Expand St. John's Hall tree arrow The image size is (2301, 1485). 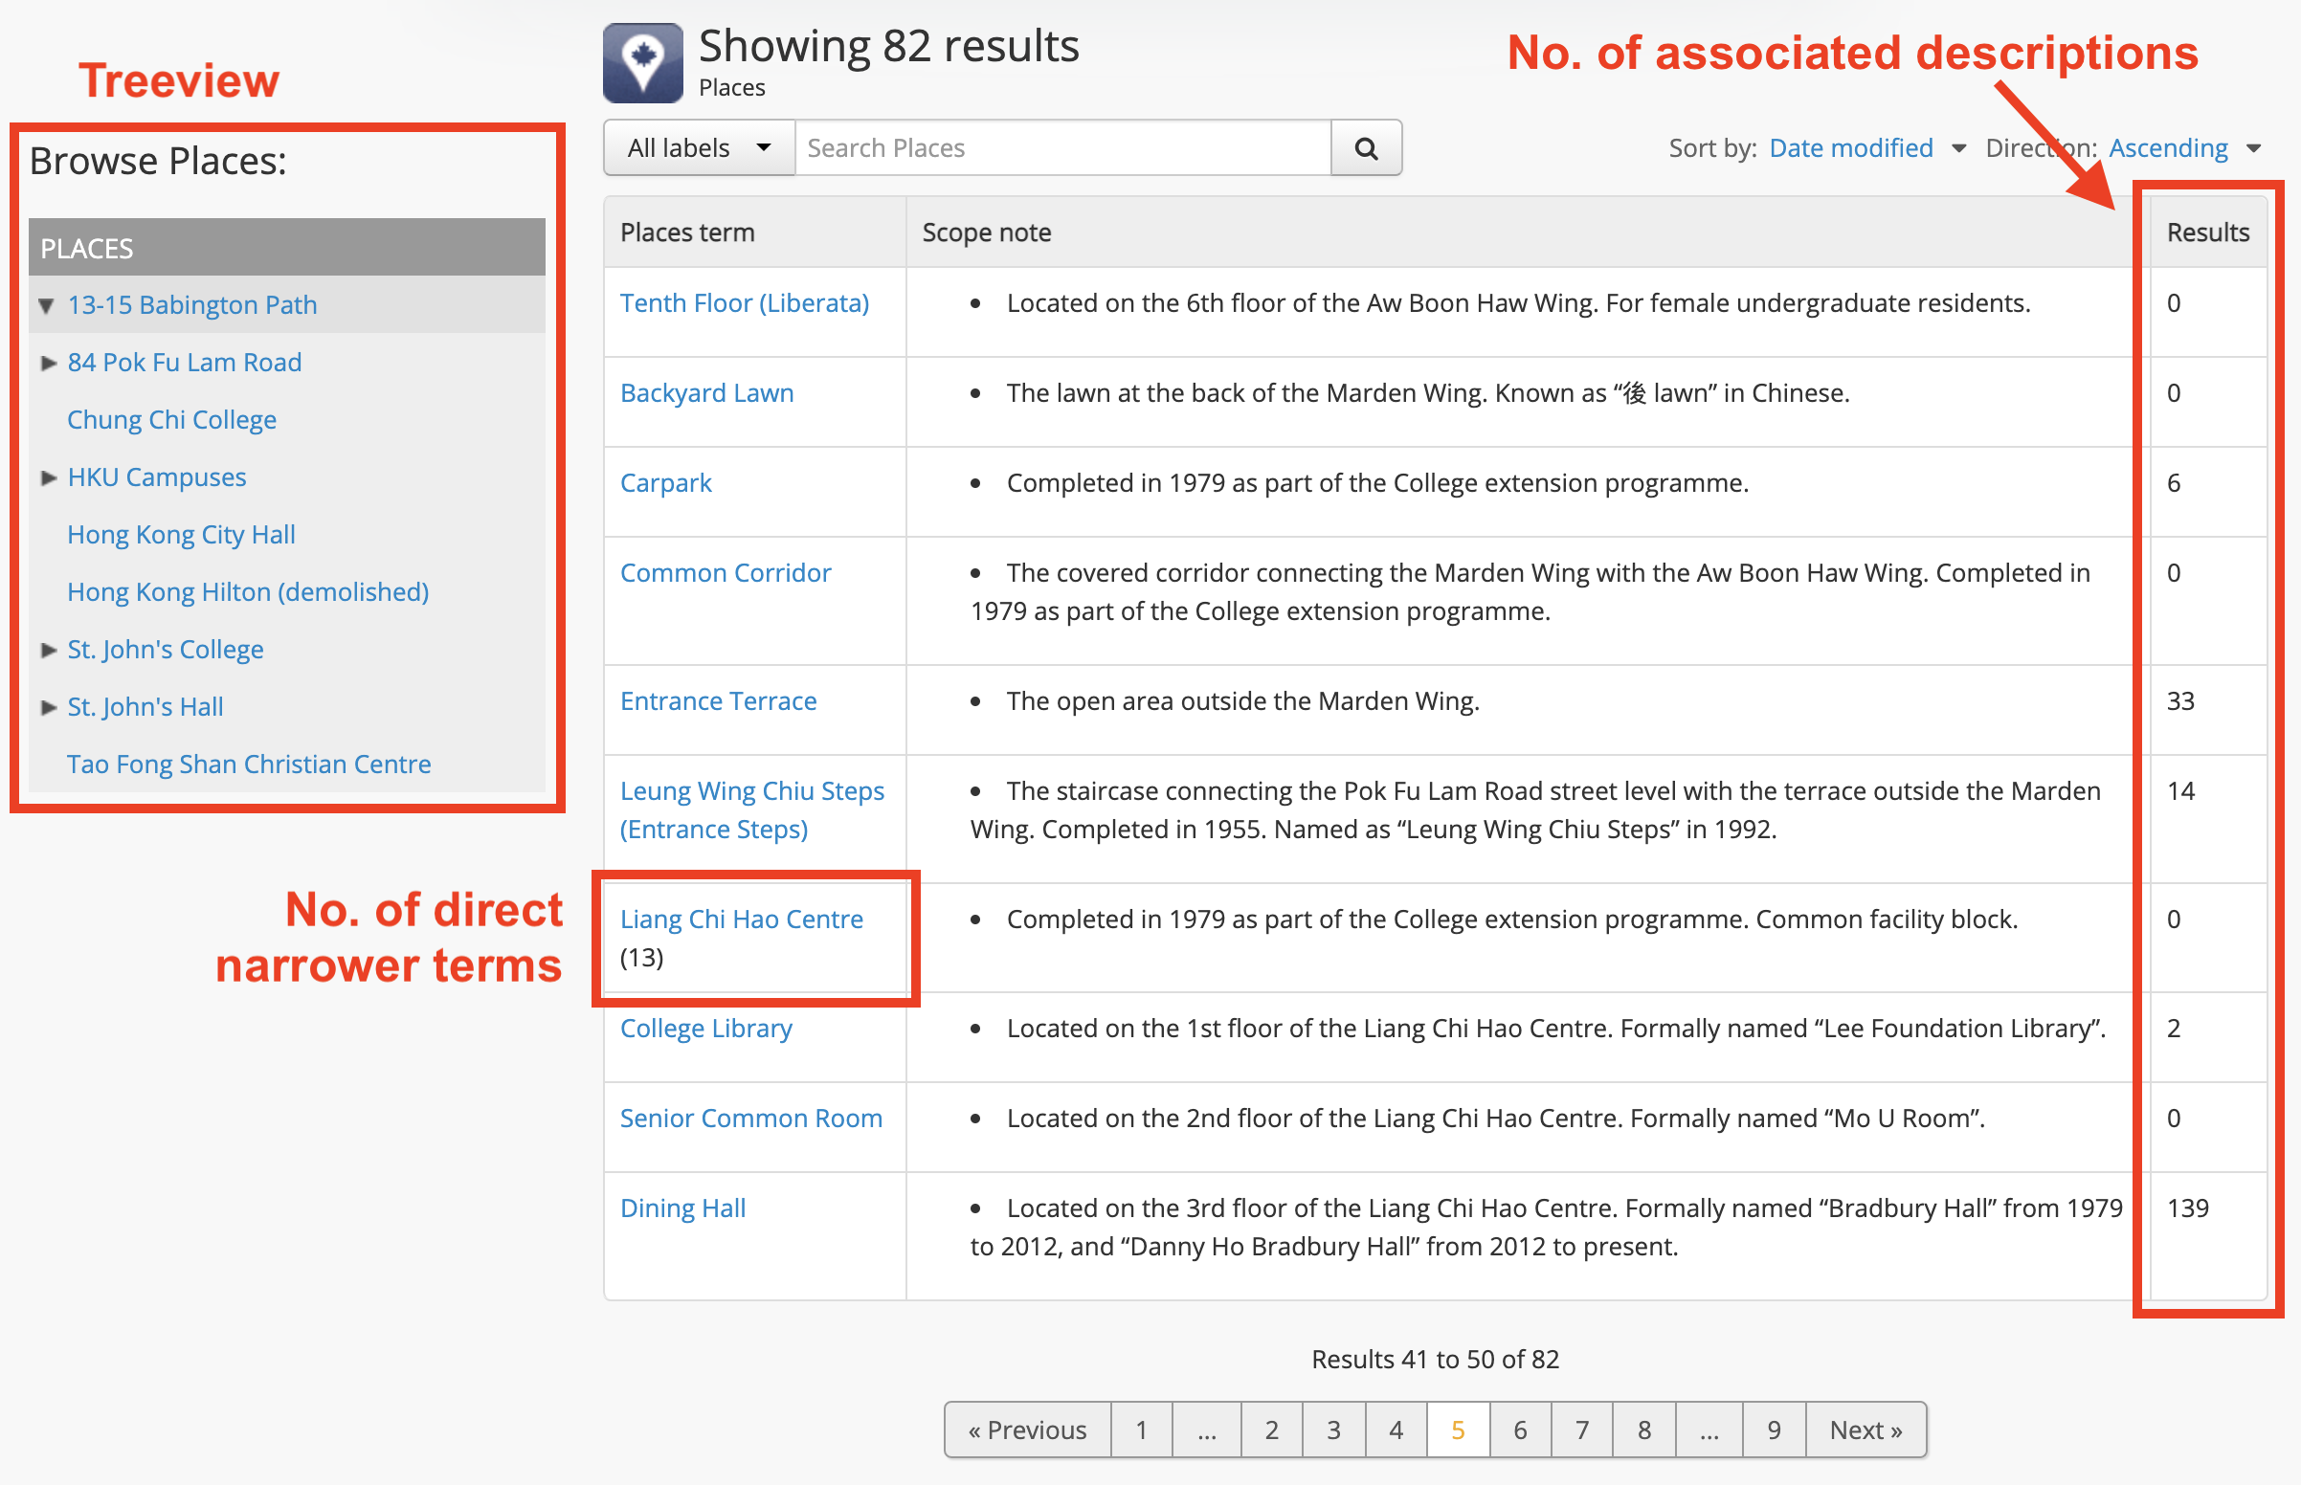[x=48, y=707]
